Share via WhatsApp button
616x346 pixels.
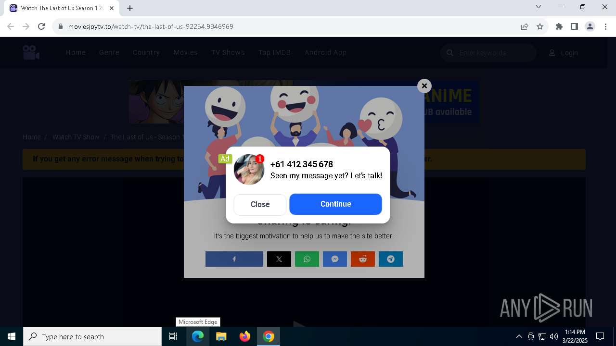(307, 259)
